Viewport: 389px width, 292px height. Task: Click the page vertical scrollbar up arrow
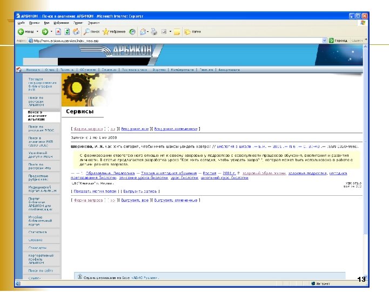click(x=365, y=47)
